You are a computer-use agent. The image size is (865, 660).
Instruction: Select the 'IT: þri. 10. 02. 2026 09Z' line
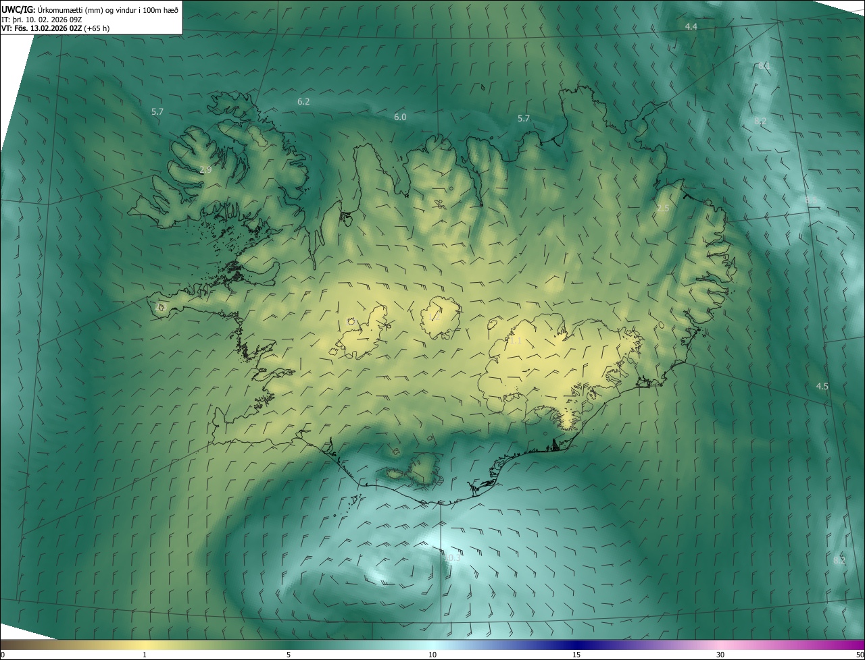click(x=42, y=19)
